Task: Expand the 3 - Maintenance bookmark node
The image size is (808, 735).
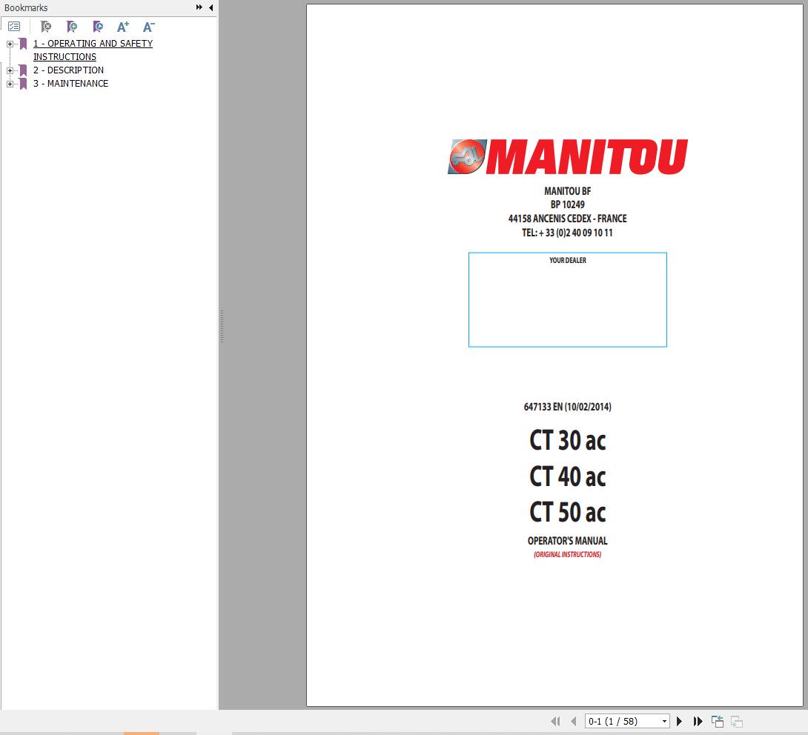Action: 10,84
